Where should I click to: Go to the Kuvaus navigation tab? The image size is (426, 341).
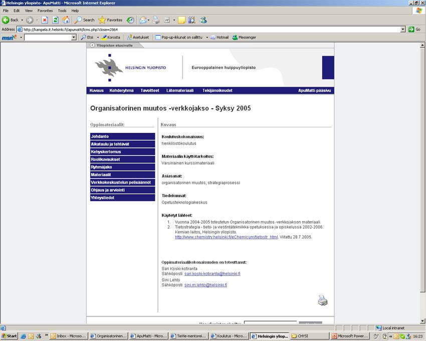click(96, 91)
